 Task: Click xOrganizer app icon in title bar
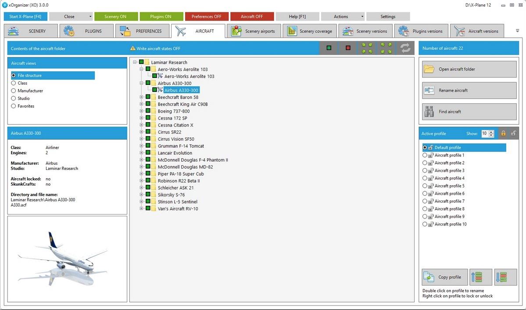[5, 5]
